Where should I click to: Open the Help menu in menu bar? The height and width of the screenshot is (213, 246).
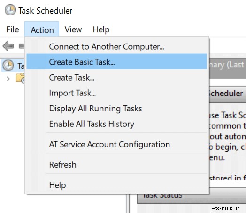pos(101,29)
